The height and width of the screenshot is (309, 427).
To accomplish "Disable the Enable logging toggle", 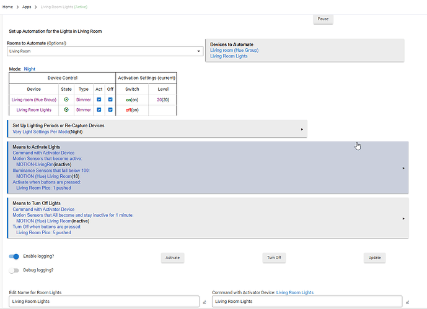I will click(14, 256).
